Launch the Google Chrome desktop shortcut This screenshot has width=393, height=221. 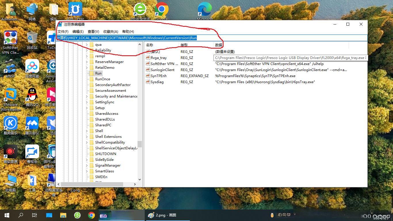coord(161,12)
